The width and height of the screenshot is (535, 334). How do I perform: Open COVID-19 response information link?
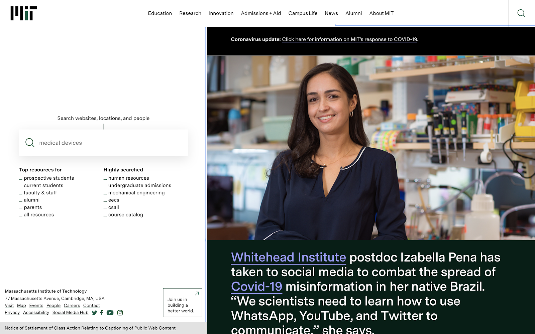click(x=349, y=39)
